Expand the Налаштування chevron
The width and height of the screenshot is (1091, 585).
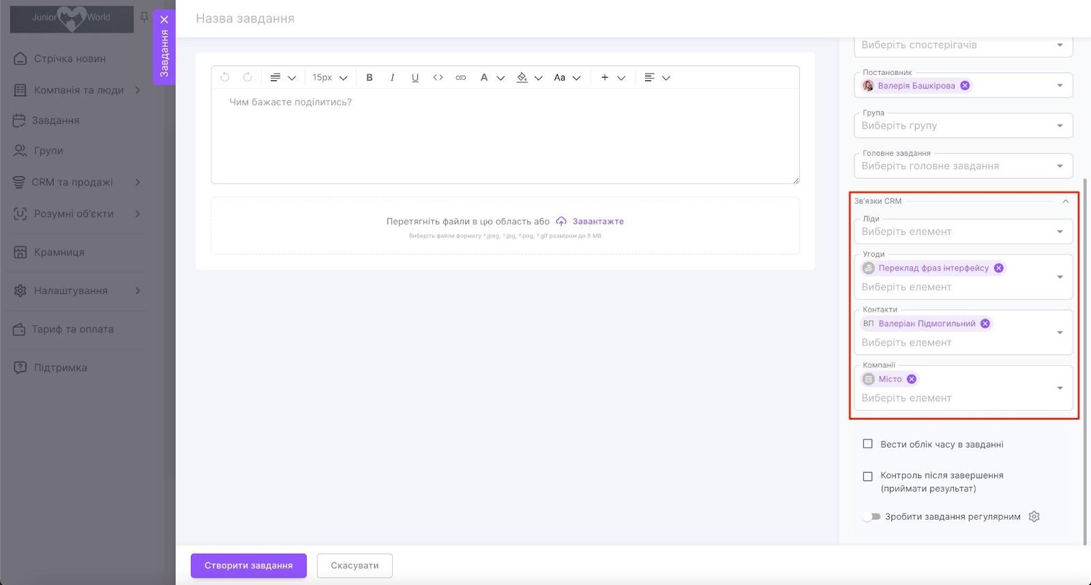click(x=138, y=291)
